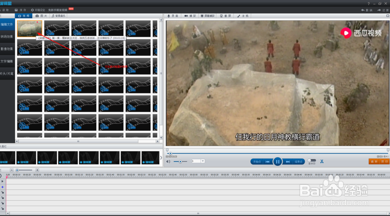Click the playback progress slider knob
This screenshot has height=216, width=390.
(170, 154)
